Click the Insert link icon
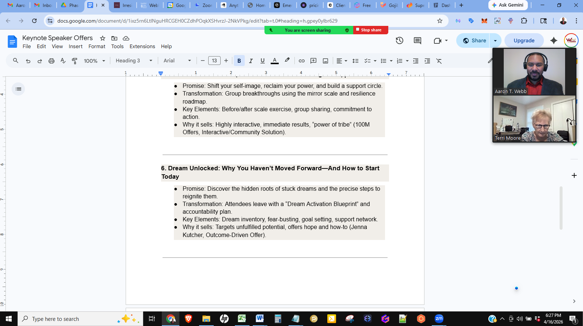The image size is (583, 326). click(x=301, y=61)
